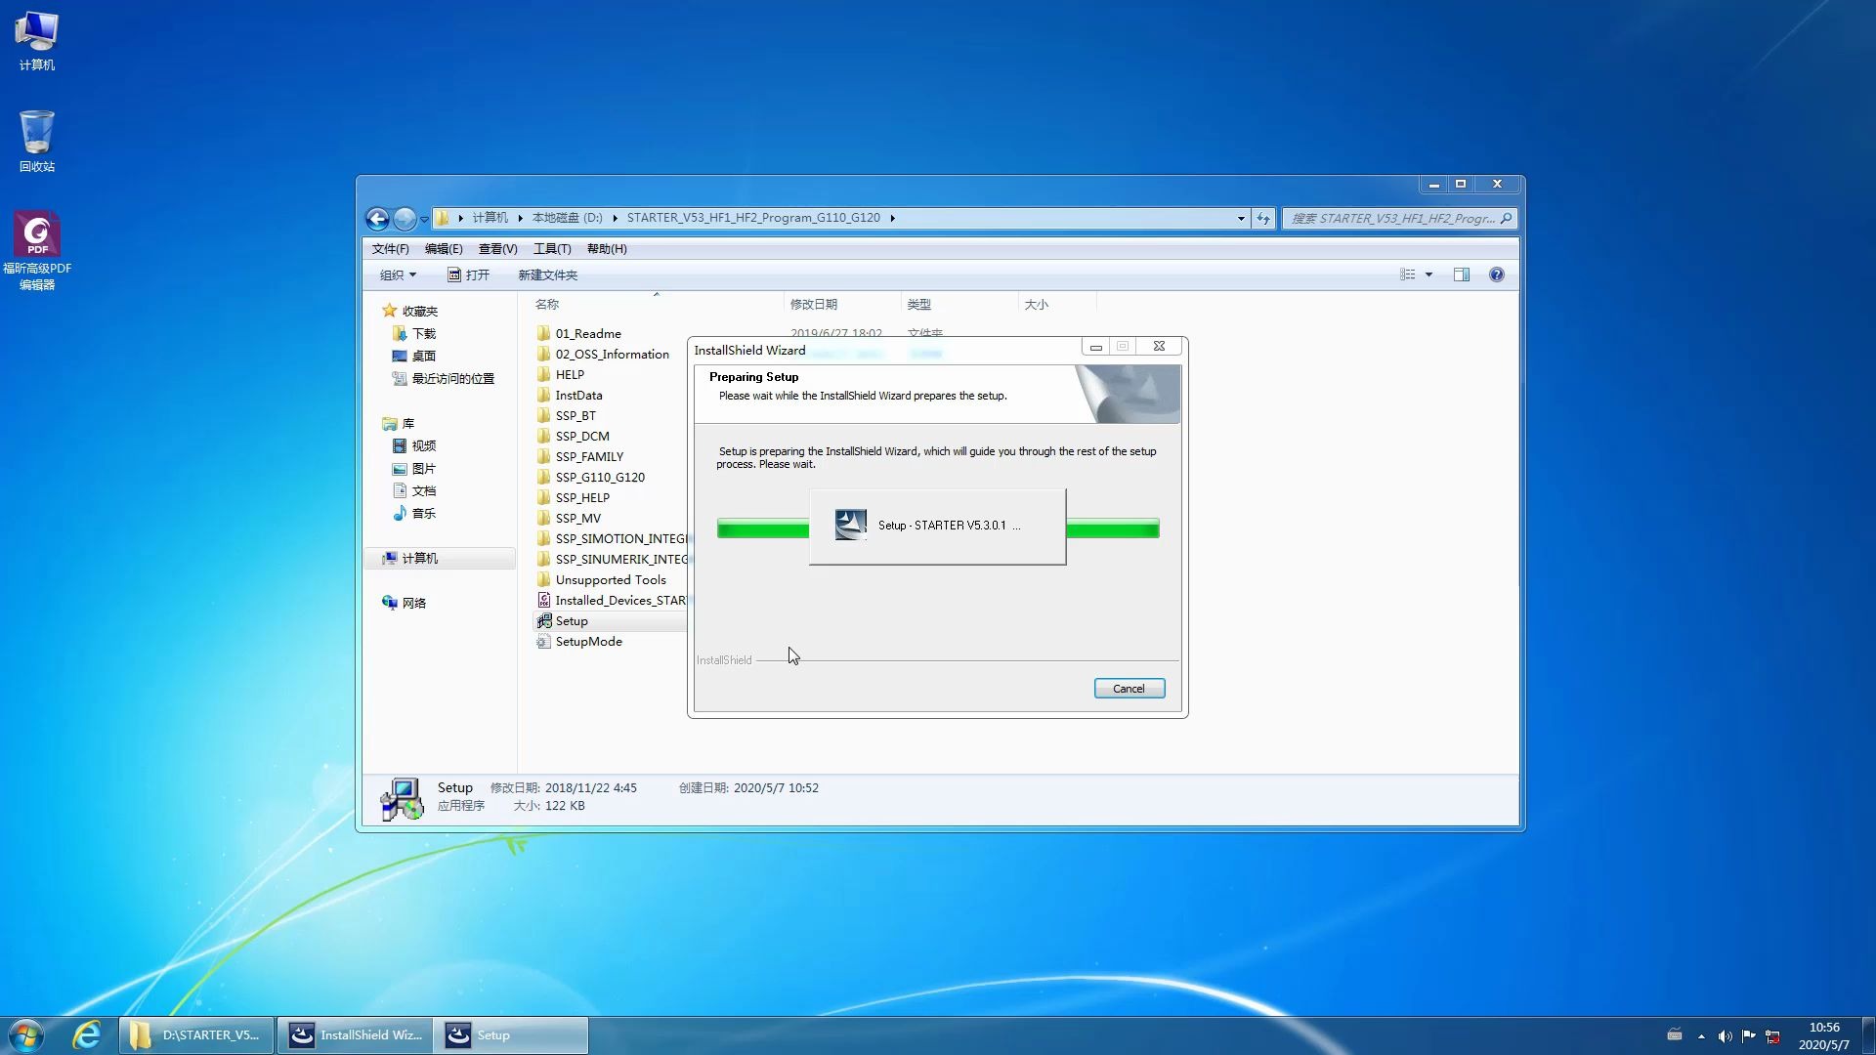Expand the address bar history dropdown
Viewport: 1876px width, 1055px height.
pyautogui.click(x=1241, y=218)
